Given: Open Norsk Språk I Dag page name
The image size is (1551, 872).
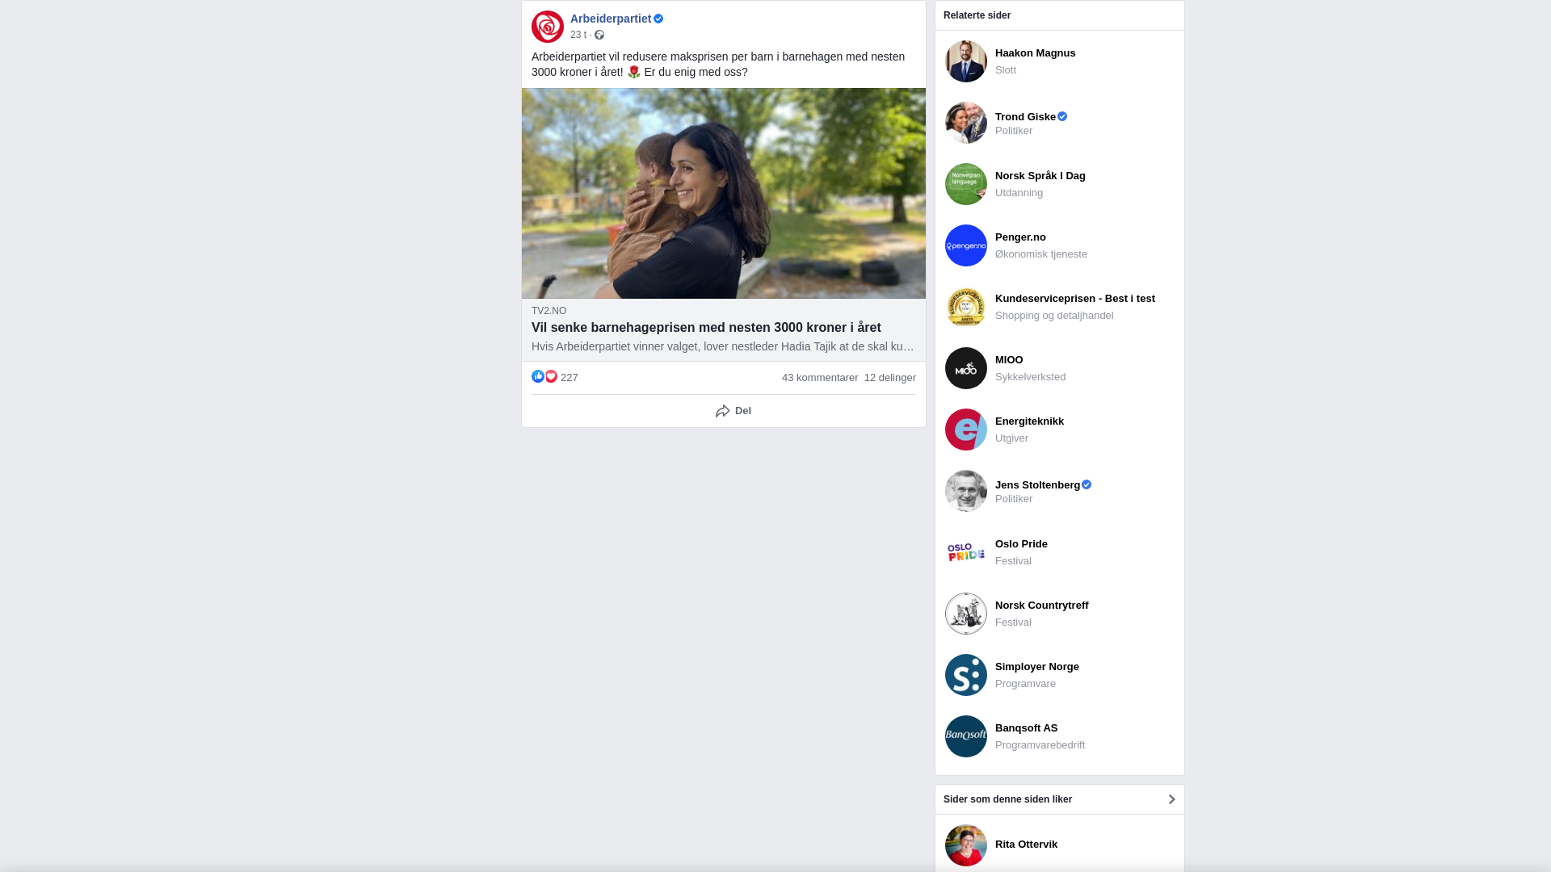Looking at the screenshot, I should click(x=1040, y=175).
